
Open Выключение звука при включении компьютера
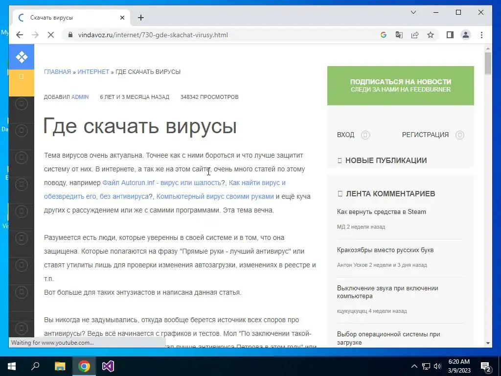point(387,292)
